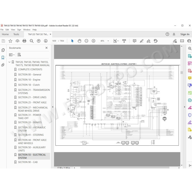The height and width of the screenshot is (192, 192).
Task: Collapse the TM120 Repair Manual bookmark tree
Action: 9,62
